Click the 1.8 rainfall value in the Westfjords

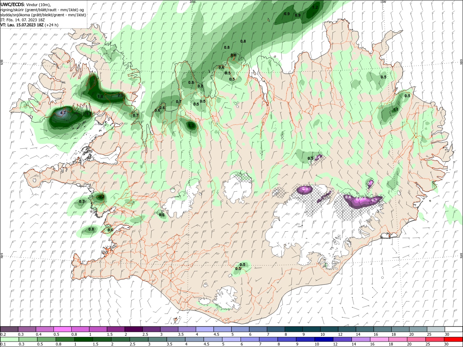(100, 97)
